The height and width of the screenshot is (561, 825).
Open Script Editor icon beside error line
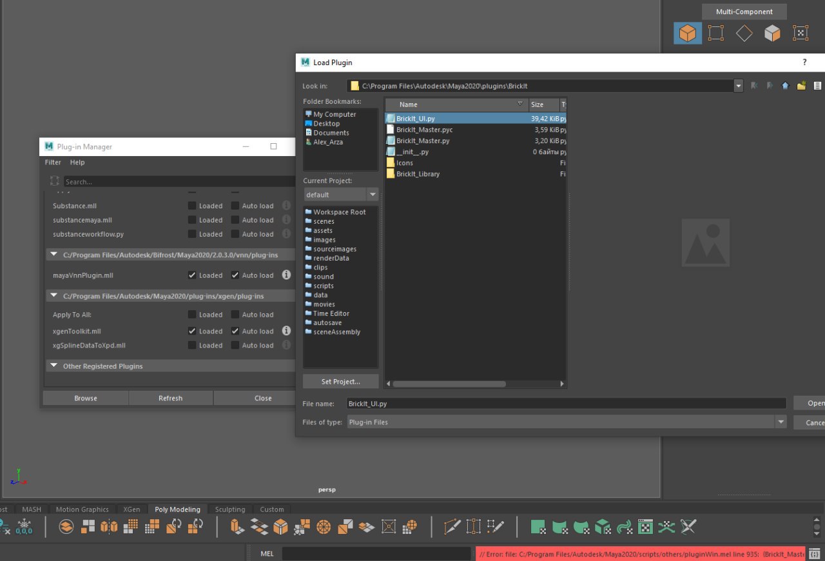coord(815,554)
